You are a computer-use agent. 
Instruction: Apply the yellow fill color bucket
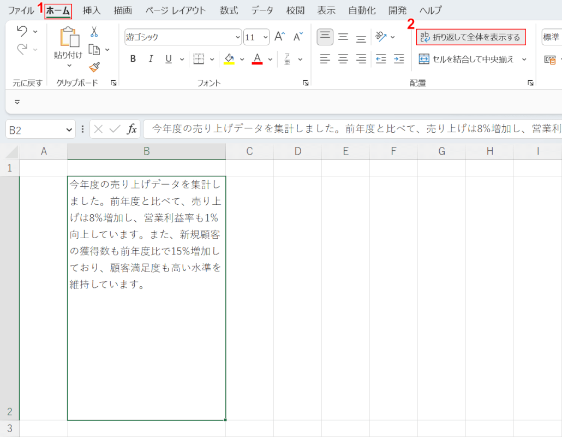tap(229, 59)
